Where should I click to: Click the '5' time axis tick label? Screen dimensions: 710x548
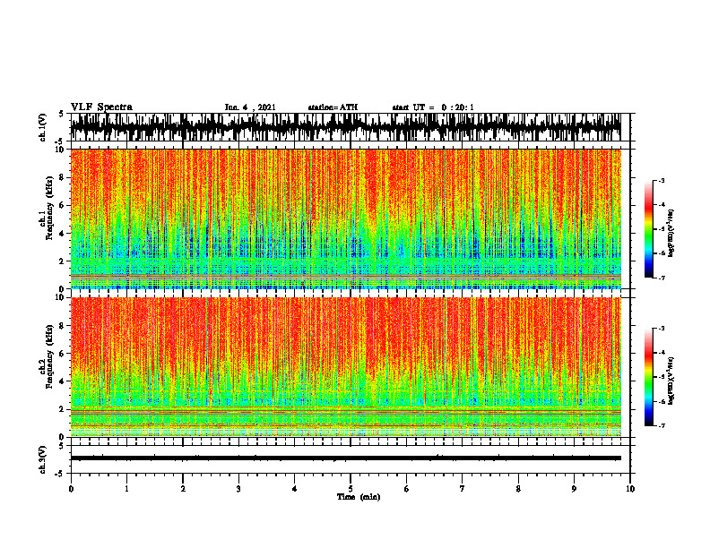point(351,489)
